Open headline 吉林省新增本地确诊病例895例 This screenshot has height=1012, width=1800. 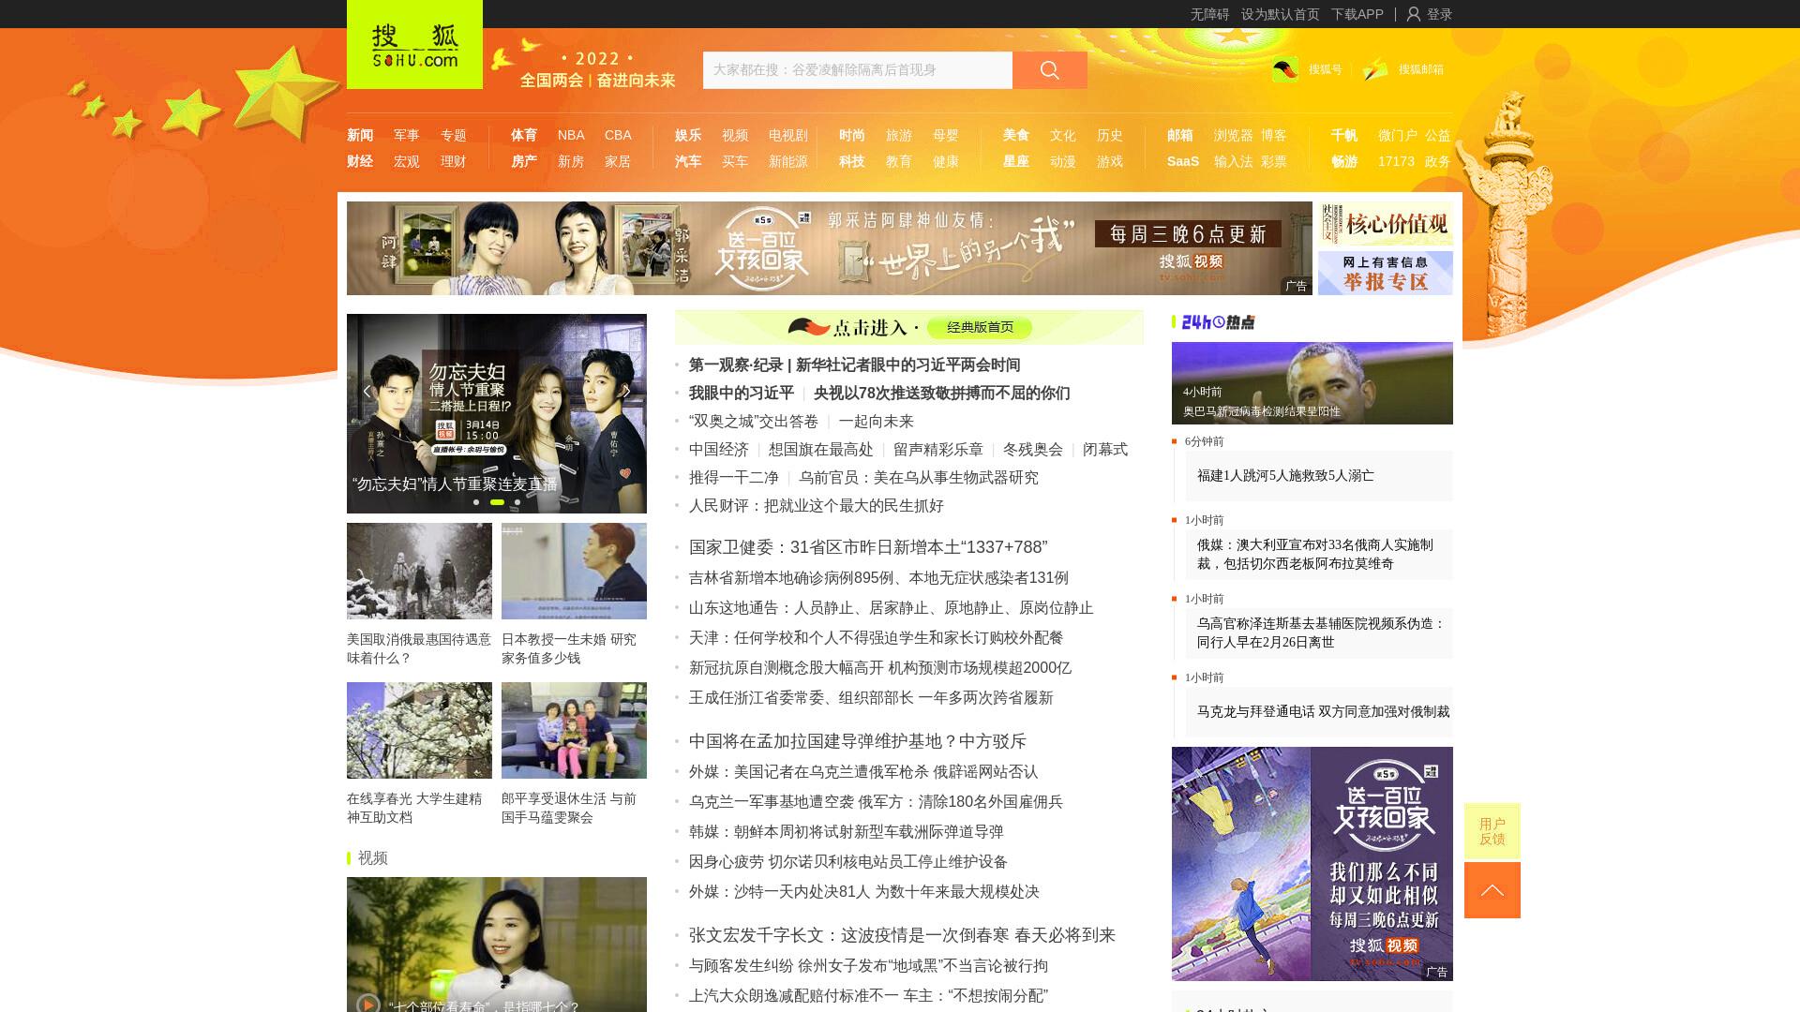coord(878,578)
